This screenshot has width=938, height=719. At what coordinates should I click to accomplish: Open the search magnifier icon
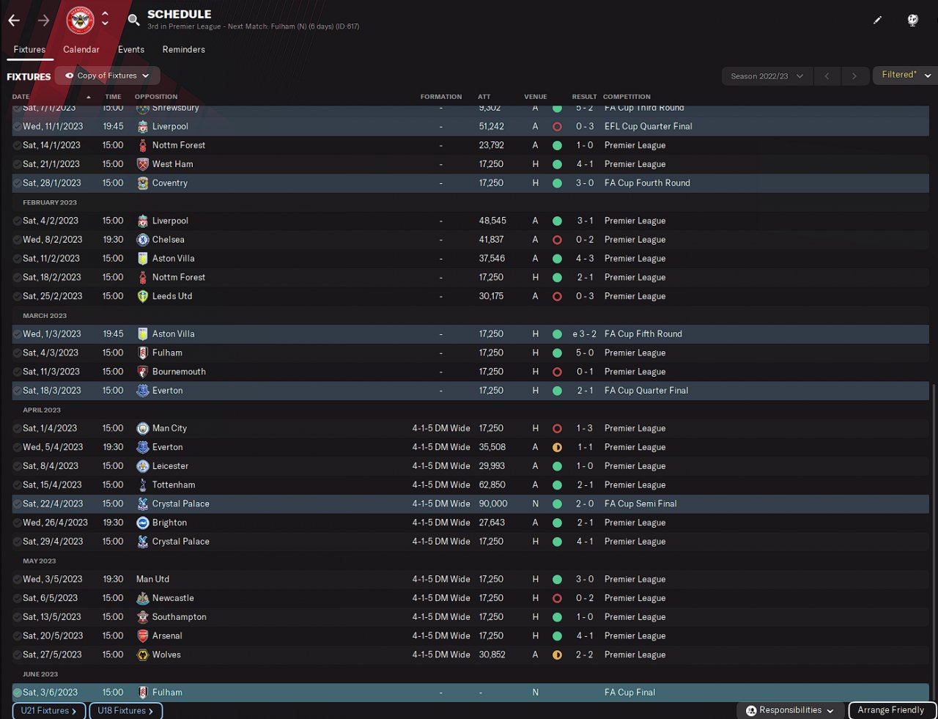coord(133,20)
